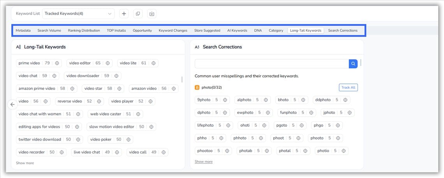Track the 'reverse video' keyword target icon
This screenshot has width=444, height=178.
pos(99,101)
